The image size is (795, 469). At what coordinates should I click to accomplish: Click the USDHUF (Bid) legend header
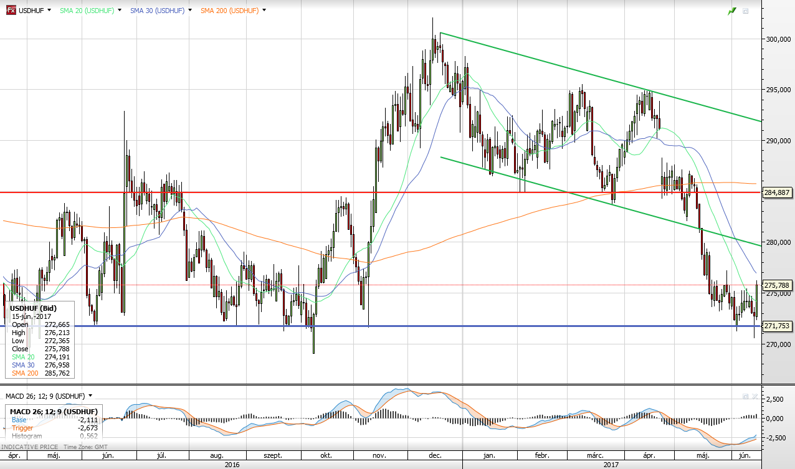coord(32,308)
